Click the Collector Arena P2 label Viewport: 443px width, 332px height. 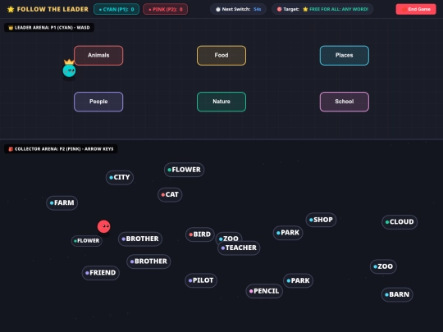(x=61, y=149)
